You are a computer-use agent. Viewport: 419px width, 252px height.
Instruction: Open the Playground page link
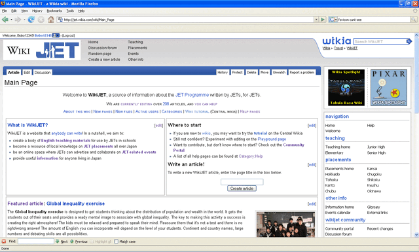(272, 139)
